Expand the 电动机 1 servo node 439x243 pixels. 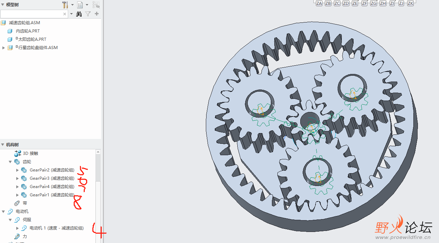(18, 228)
